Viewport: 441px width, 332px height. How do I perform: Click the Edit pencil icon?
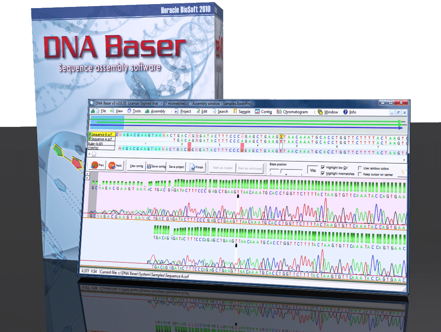(x=198, y=111)
